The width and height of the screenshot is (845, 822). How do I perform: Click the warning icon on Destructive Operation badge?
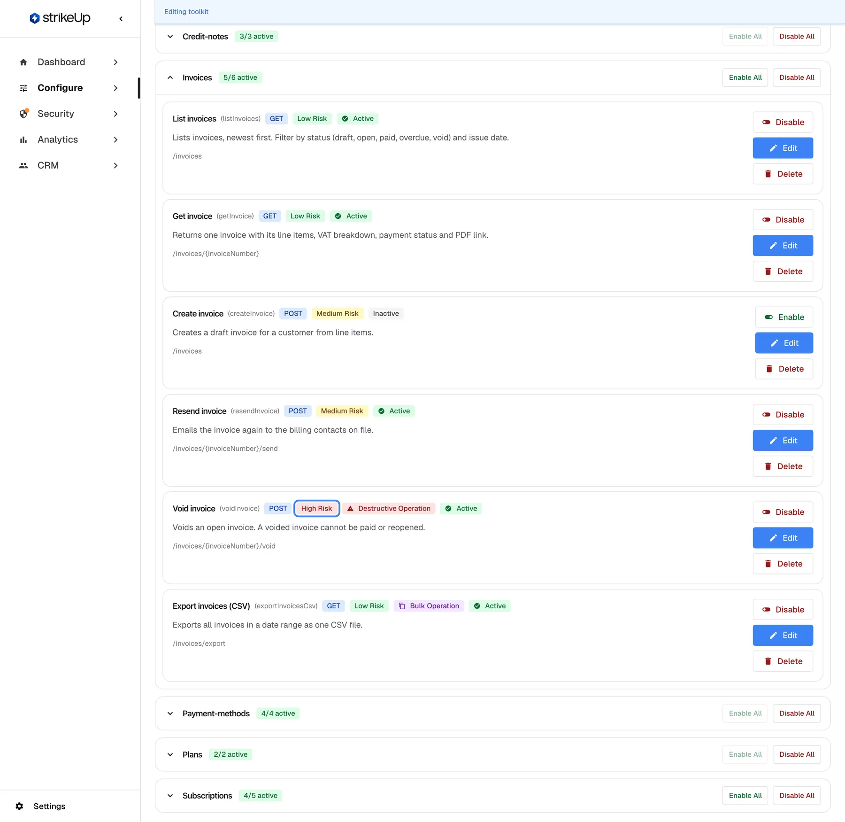350,508
